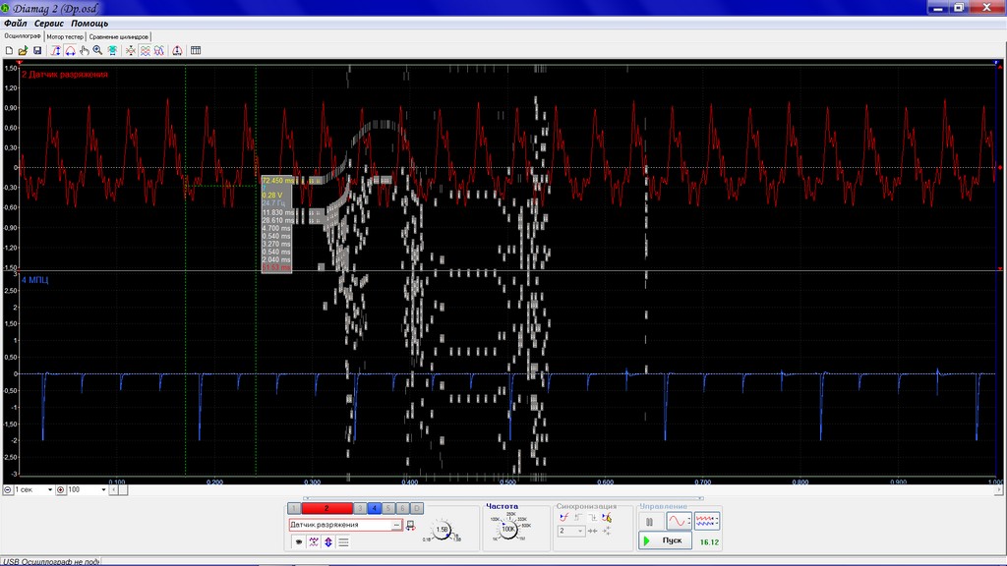Screen dimensions: 1007x566
Task: Open the table grid view icon
Action: point(196,51)
